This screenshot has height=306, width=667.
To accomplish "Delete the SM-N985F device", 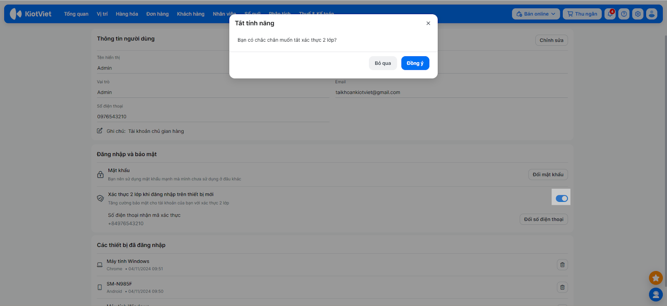I will click(x=562, y=287).
